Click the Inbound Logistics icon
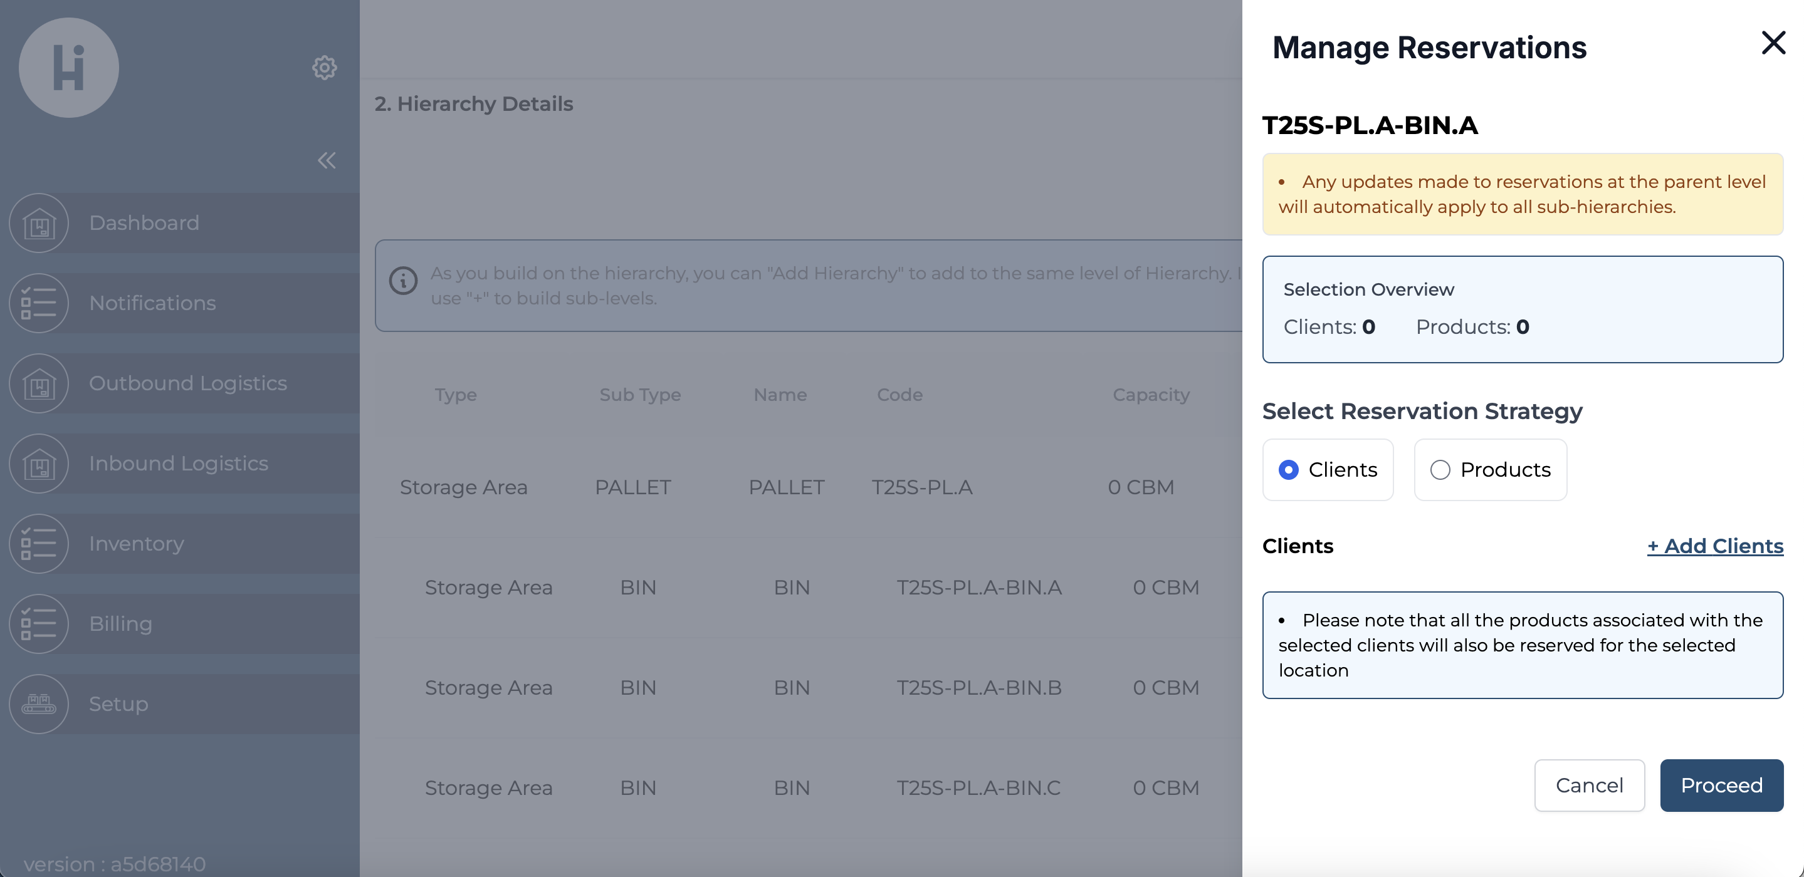Screen dimensions: 1804x877 39,464
